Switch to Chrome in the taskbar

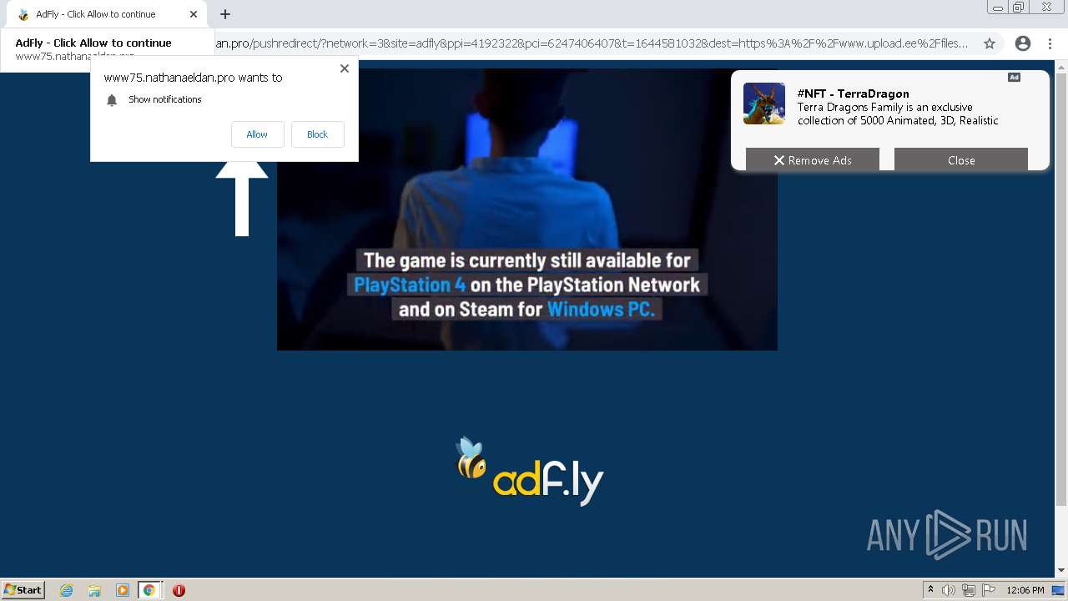click(149, 590)
